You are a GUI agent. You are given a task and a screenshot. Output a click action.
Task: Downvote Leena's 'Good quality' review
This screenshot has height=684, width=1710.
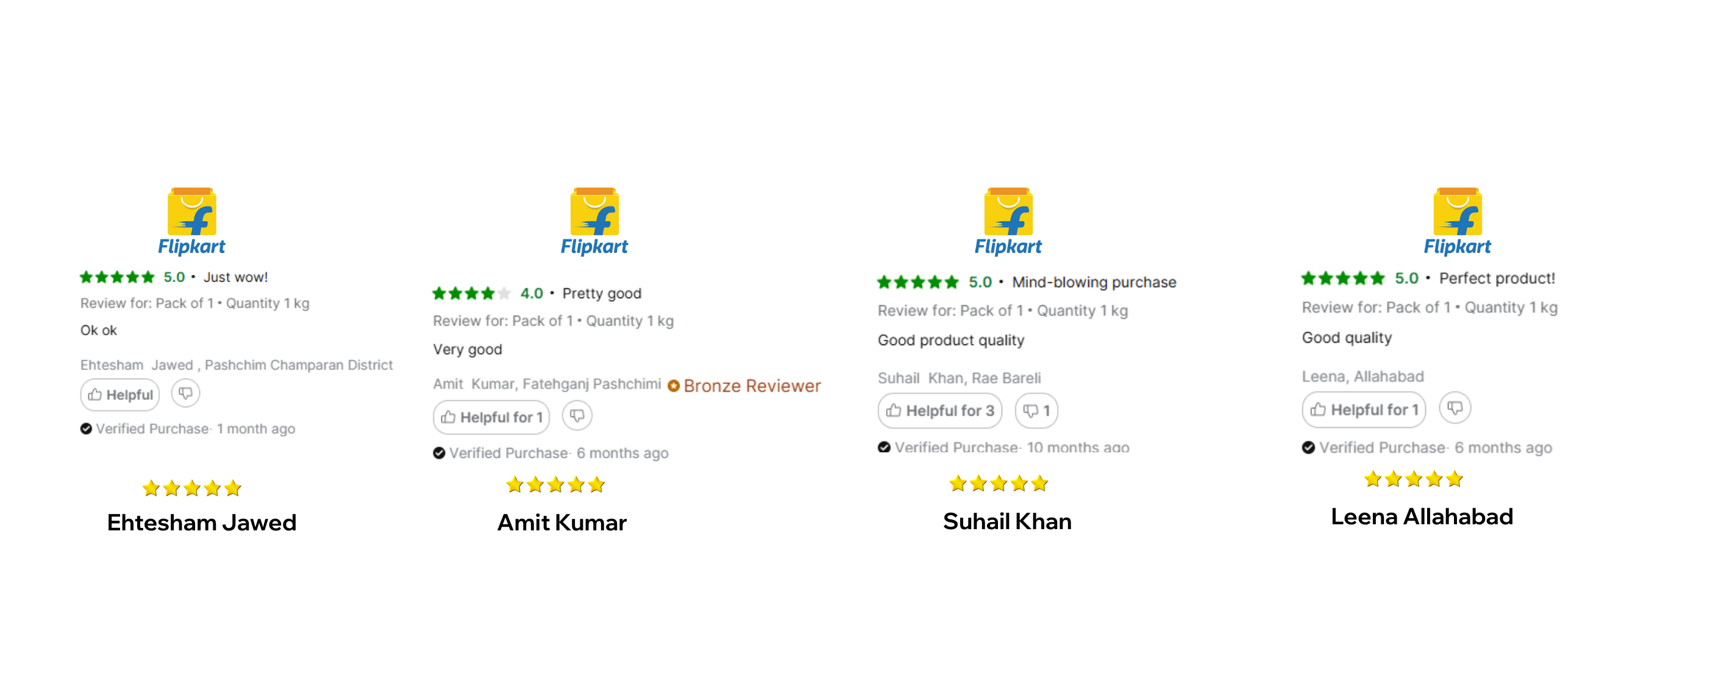(x=1455, y=407)
